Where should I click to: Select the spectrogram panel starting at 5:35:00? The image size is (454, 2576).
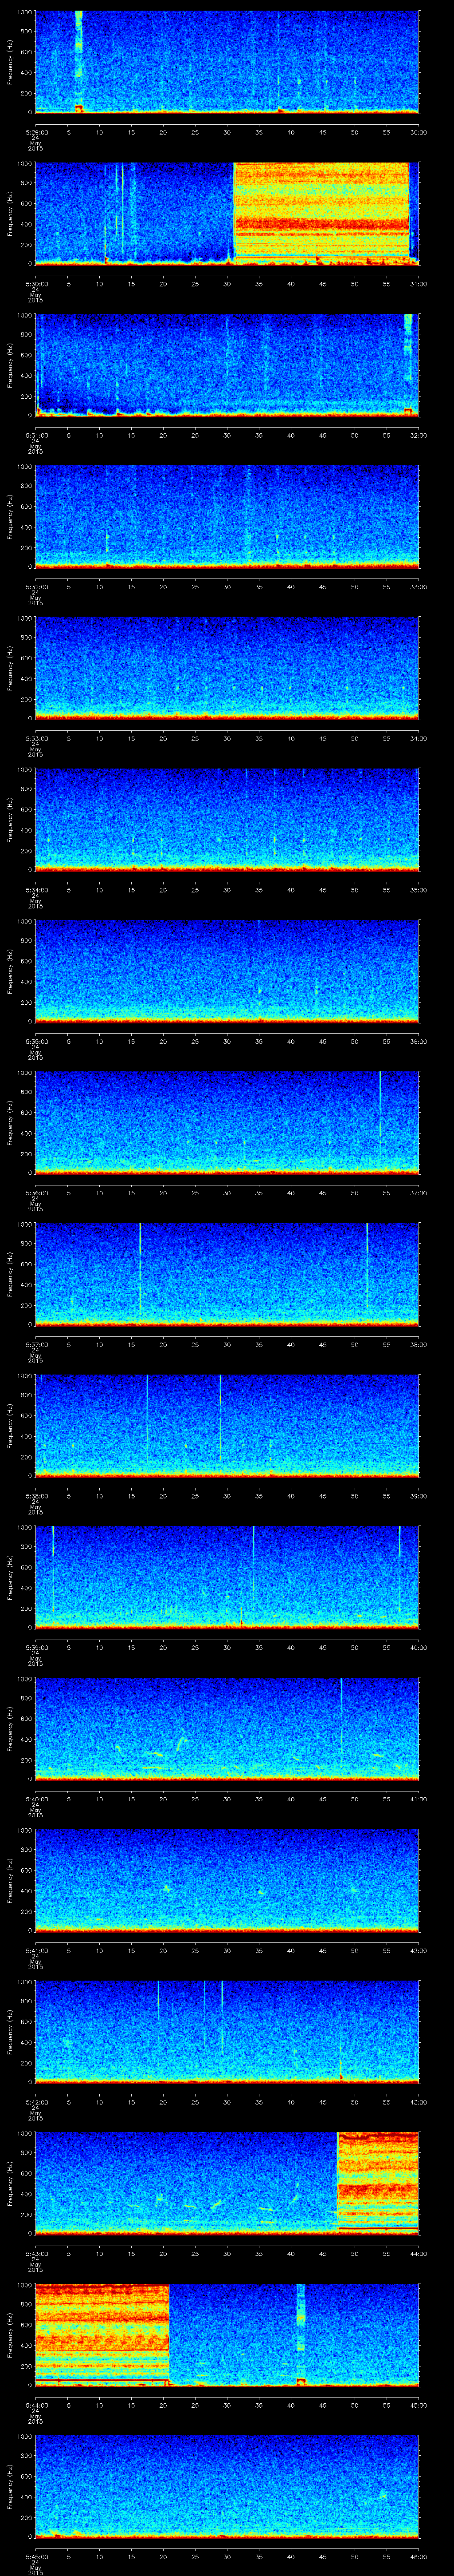click(227, 971)
